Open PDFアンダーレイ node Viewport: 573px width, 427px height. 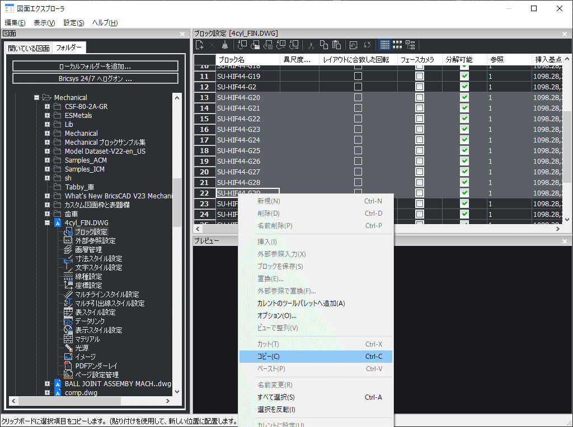[96, 366]
